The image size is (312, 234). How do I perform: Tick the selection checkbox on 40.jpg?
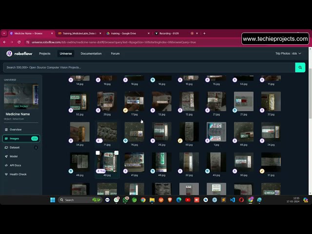pos(97,153)
